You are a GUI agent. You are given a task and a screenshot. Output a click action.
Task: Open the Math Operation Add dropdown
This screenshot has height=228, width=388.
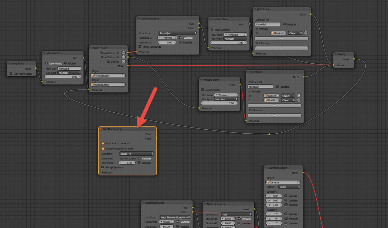click(236, 214)
